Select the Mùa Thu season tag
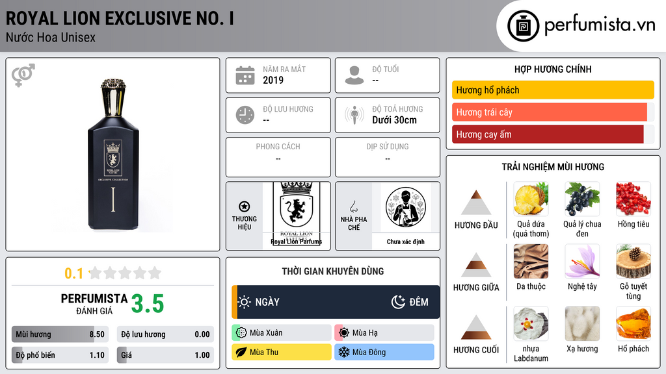Screen dimensions: 666x374 (x=282, y=352)
